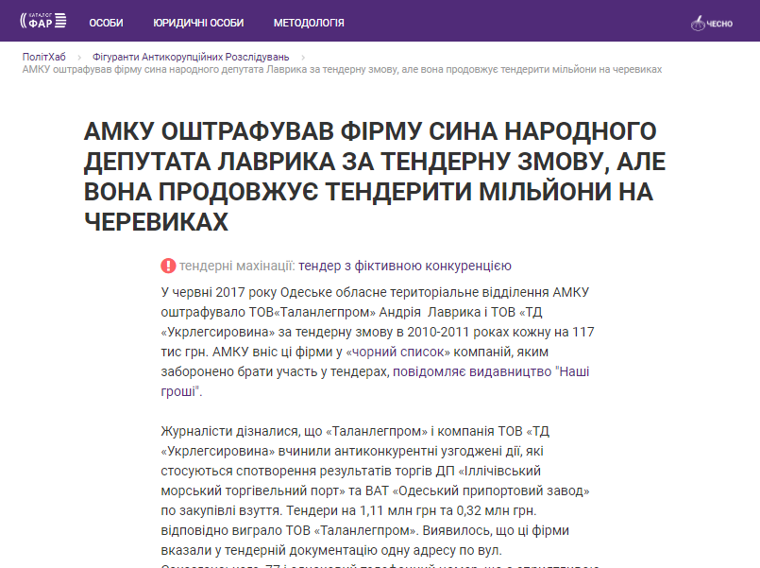Go to ПолітХаб breadcrumb

tap(44, 58)
